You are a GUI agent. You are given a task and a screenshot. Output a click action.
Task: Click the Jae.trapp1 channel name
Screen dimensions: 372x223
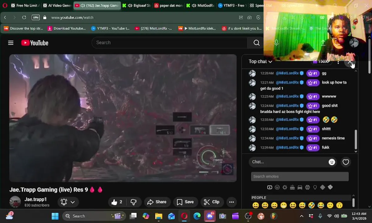coord(36,199)
